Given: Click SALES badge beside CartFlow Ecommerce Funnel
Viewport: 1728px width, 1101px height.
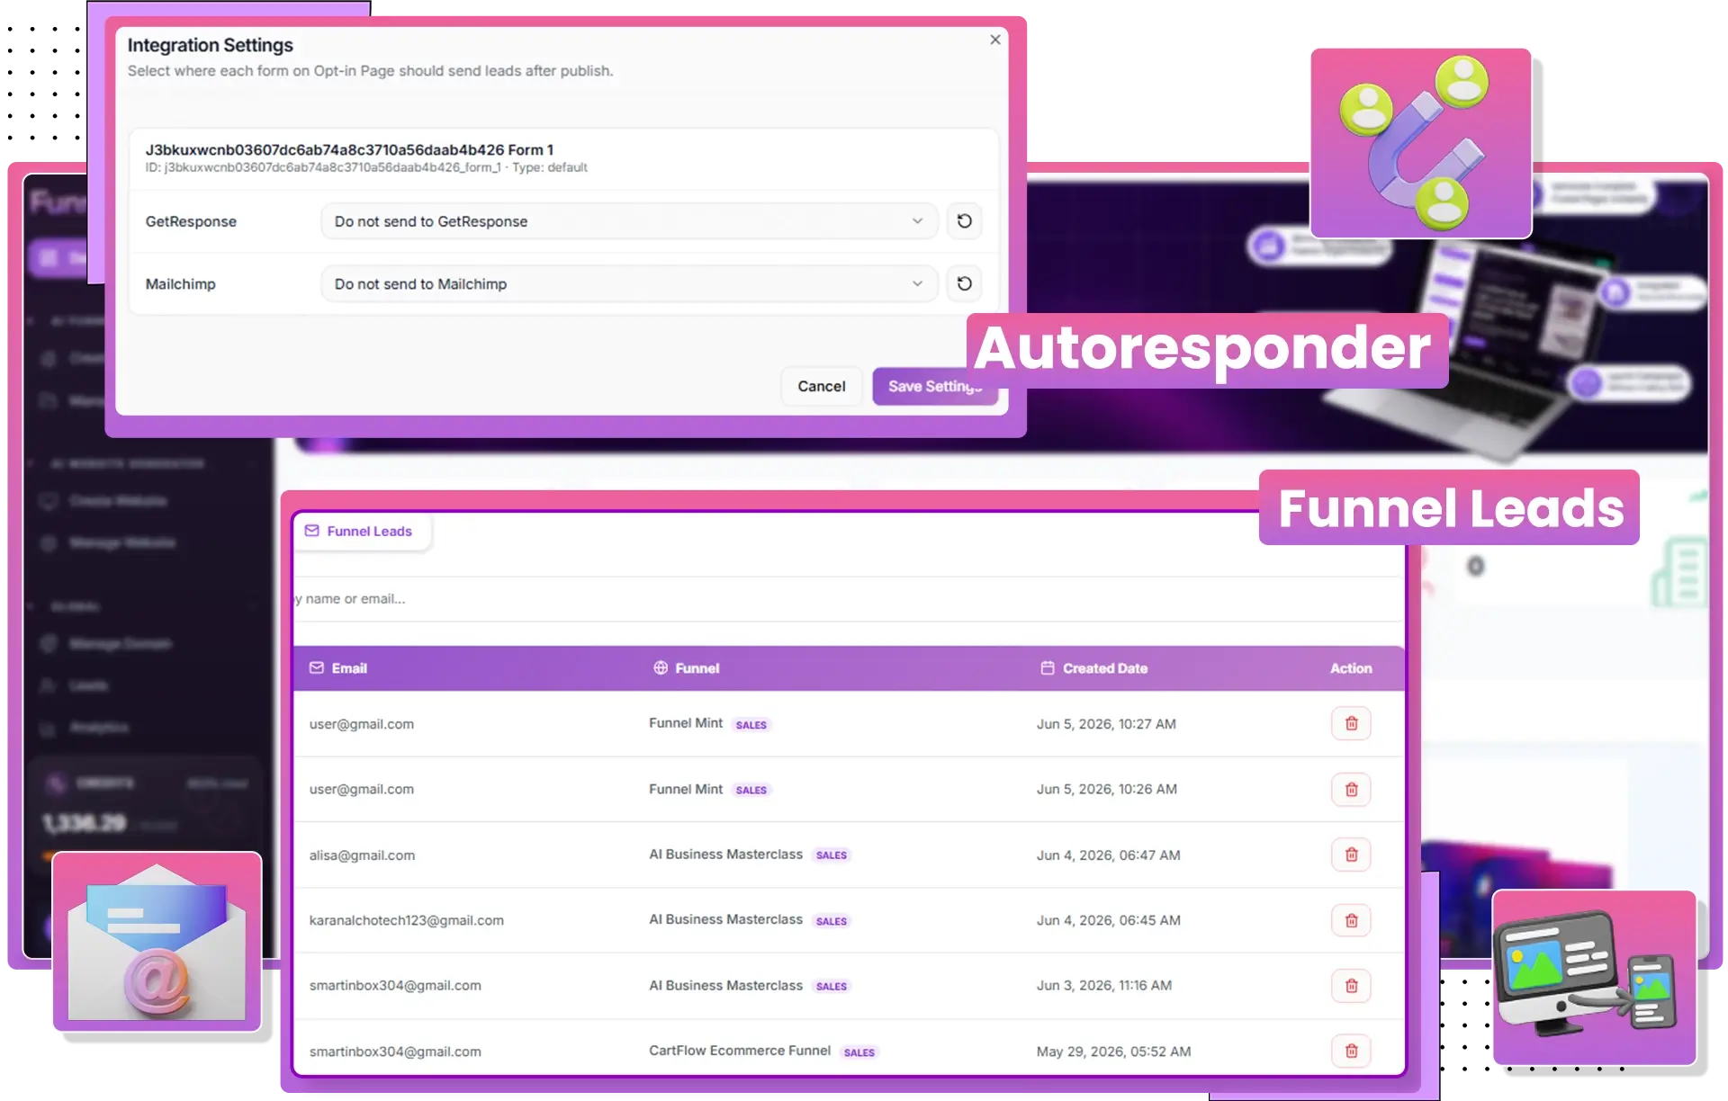Looking at the screenshot, I should tap(859, 1052).
